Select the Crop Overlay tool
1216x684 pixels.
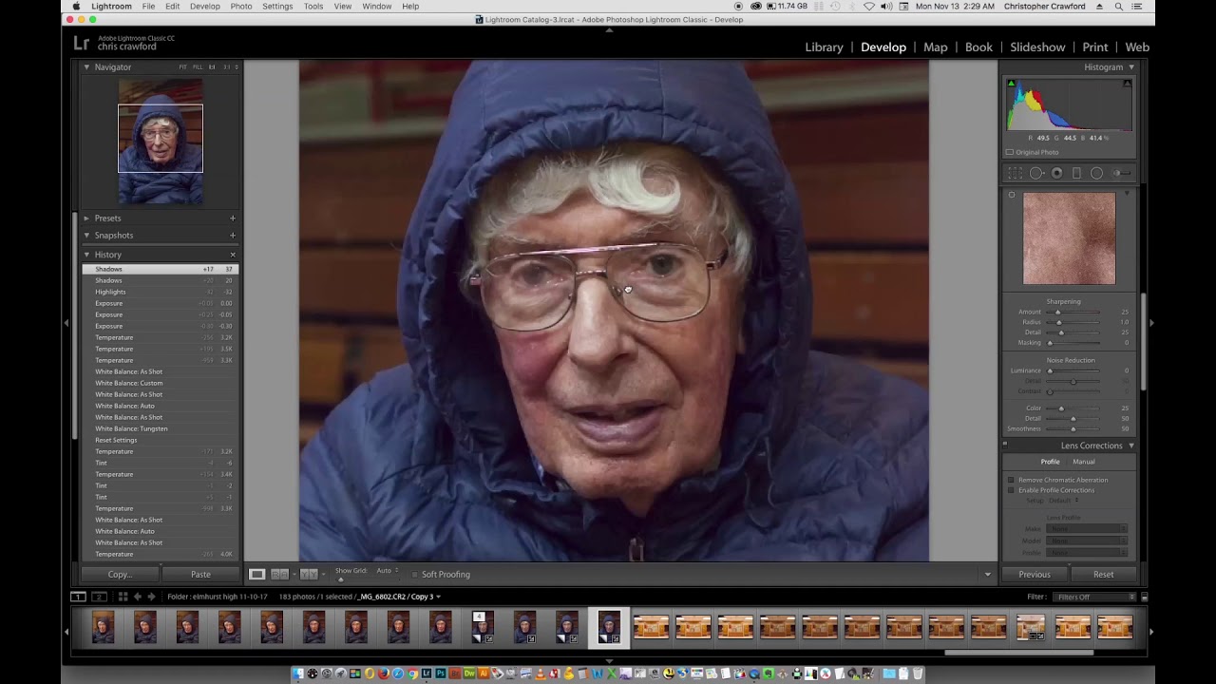tap(1015, 173)
